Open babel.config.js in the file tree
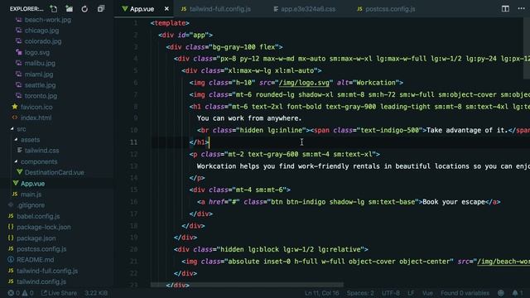530x298 pixels. coord(38,216)
